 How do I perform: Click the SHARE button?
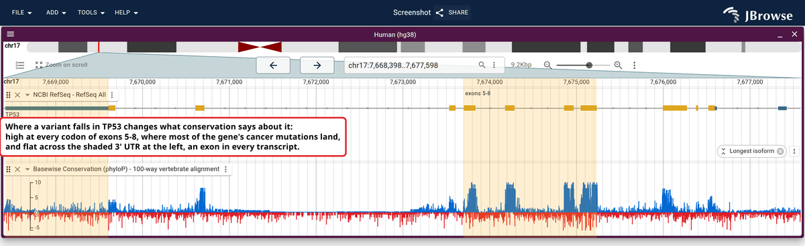click(452, 13)
